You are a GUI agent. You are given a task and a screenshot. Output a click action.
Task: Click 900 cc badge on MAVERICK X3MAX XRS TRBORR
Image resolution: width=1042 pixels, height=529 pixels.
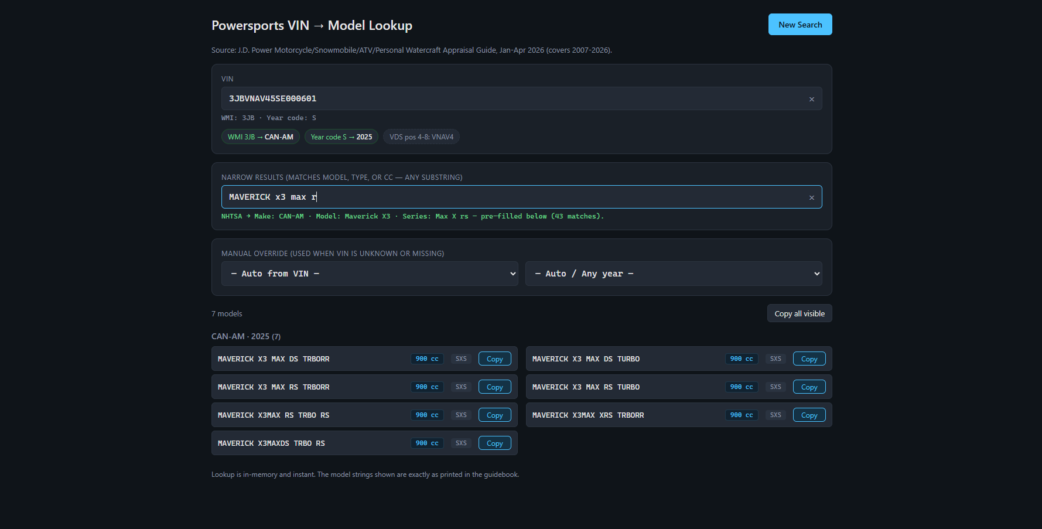click(x=742, y=415)
